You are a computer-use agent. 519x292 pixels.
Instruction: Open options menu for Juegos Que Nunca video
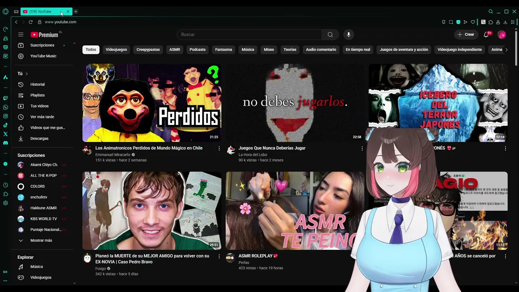click(x=362, y=148)
